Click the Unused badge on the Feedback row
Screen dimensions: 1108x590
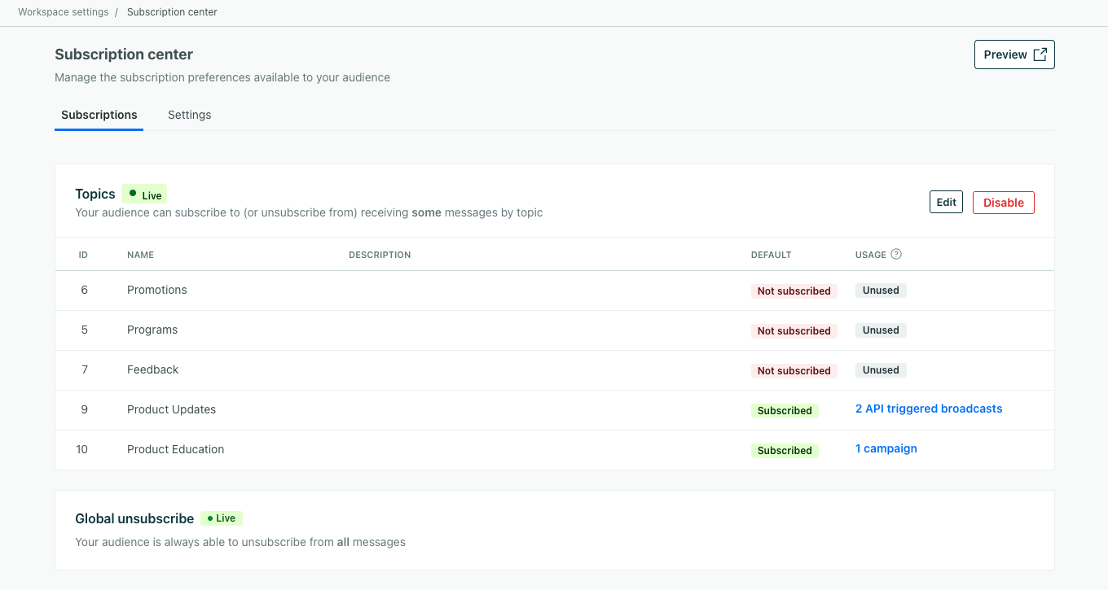pos(881,369)
